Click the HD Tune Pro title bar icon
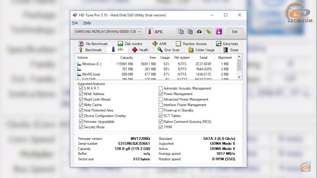317x178 pixels. (x=75, y=15)
